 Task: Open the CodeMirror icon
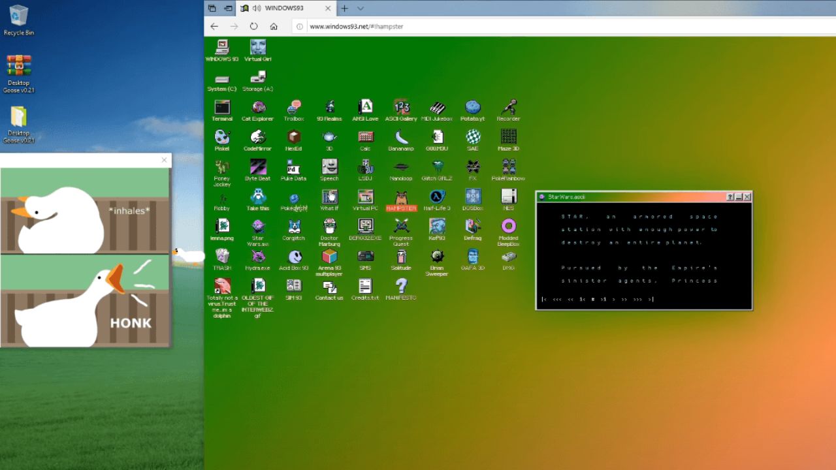click(258, 140)
